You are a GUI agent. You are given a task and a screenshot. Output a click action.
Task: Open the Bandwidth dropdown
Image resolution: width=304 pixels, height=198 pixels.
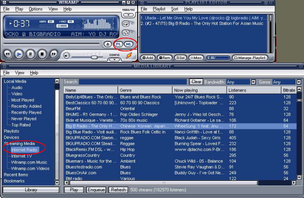tap(253, 82)
